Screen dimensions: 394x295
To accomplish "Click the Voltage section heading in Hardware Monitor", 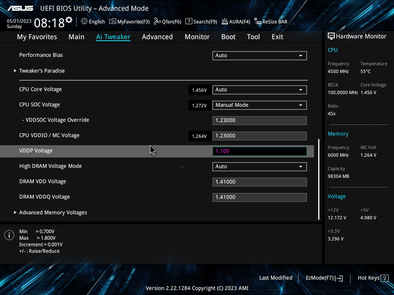I will [x=336, y=196].
